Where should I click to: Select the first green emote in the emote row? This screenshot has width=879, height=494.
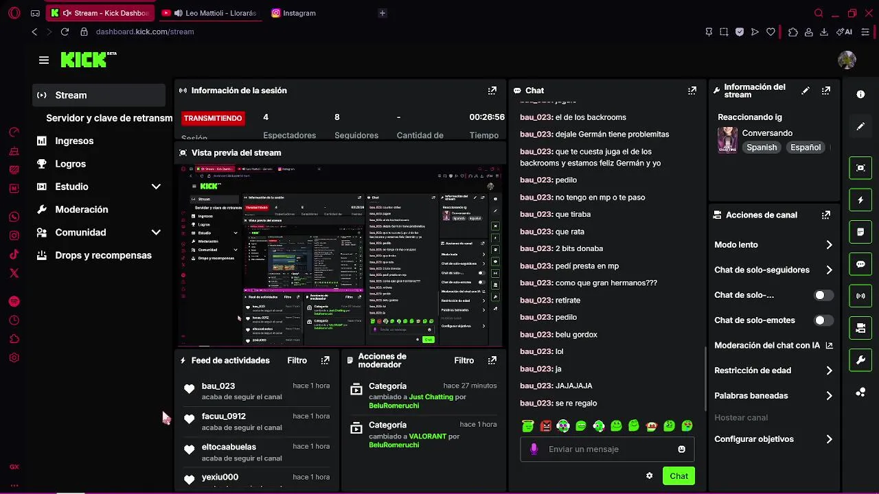[x=527, y=426]
